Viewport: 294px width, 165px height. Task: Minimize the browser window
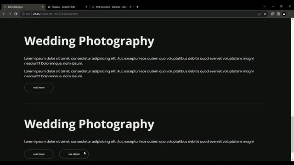pyautogui.click(x=273, y=6)
